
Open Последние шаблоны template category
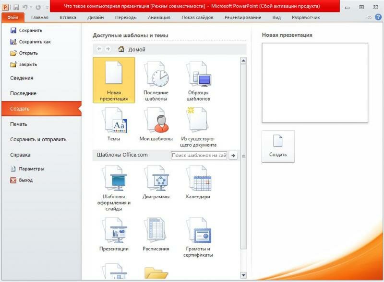point(156,80)
